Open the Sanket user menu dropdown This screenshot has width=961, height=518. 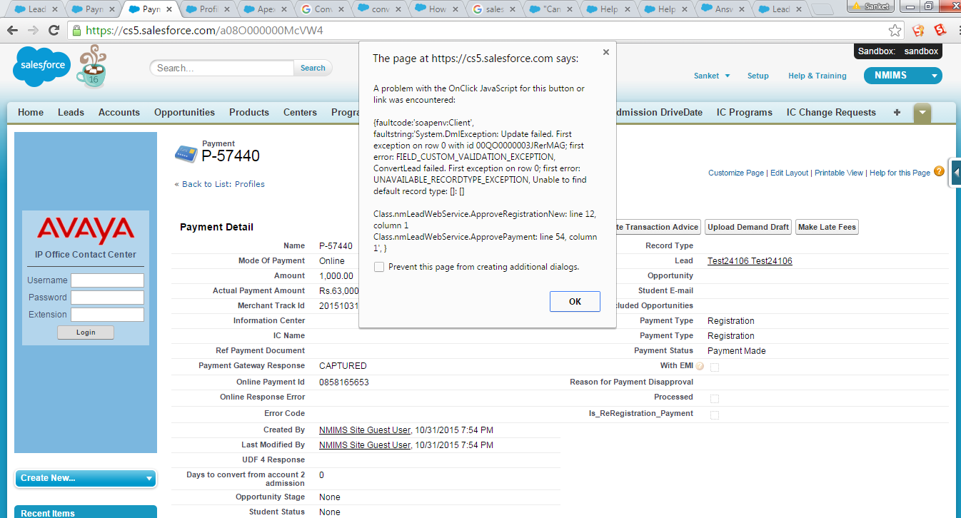click(712, 76)
